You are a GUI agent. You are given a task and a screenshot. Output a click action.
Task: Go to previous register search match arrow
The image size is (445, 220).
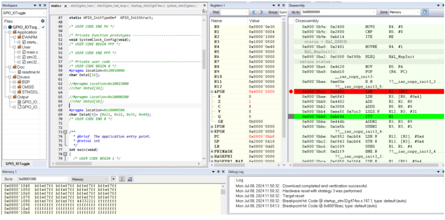click(254, 12)
